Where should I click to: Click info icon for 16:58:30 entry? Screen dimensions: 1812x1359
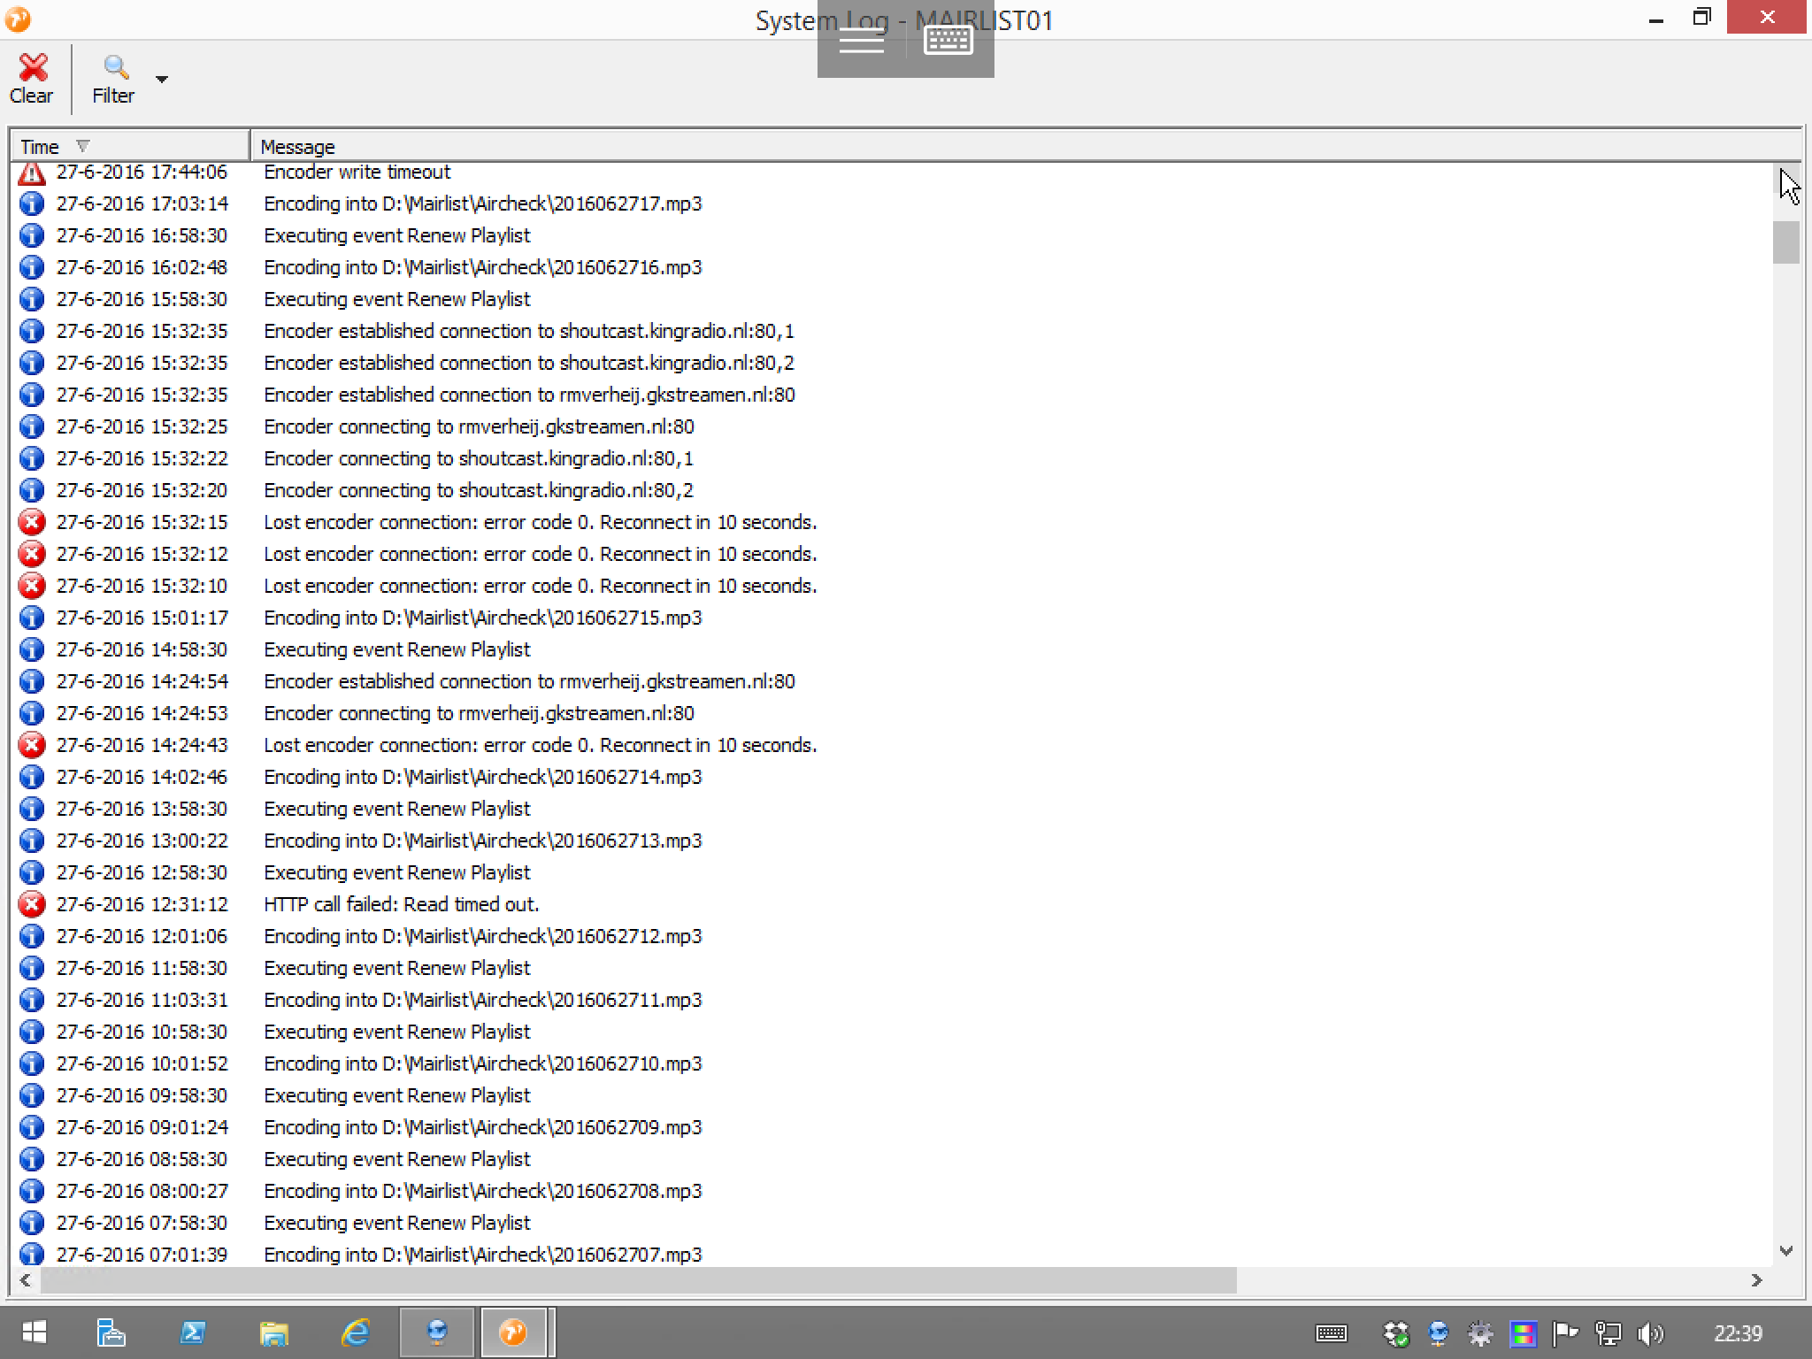32,235
